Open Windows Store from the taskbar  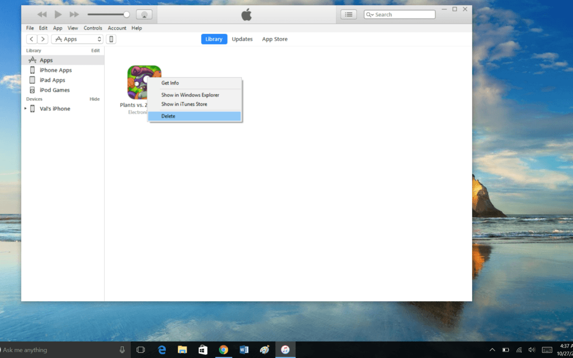click(203, 350)
